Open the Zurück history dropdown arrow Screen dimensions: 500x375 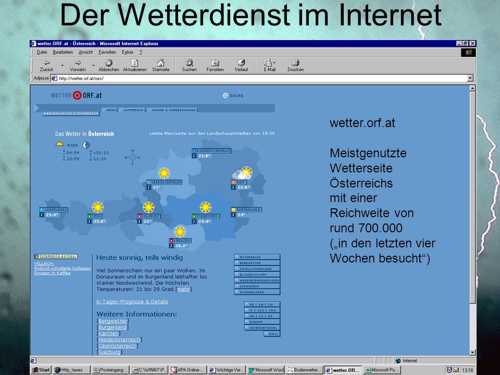(x=62, y=66)
